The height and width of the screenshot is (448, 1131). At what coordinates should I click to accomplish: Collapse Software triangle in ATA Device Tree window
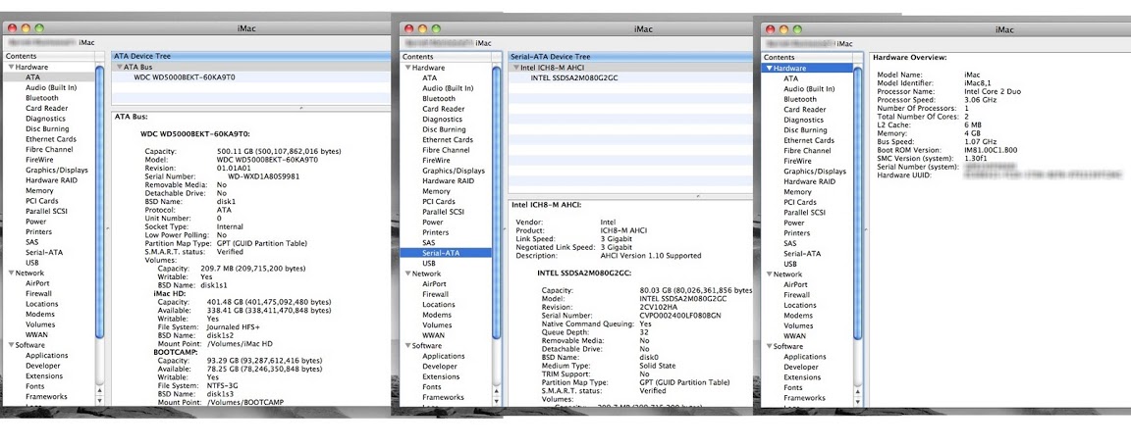[x=12, y=345]
